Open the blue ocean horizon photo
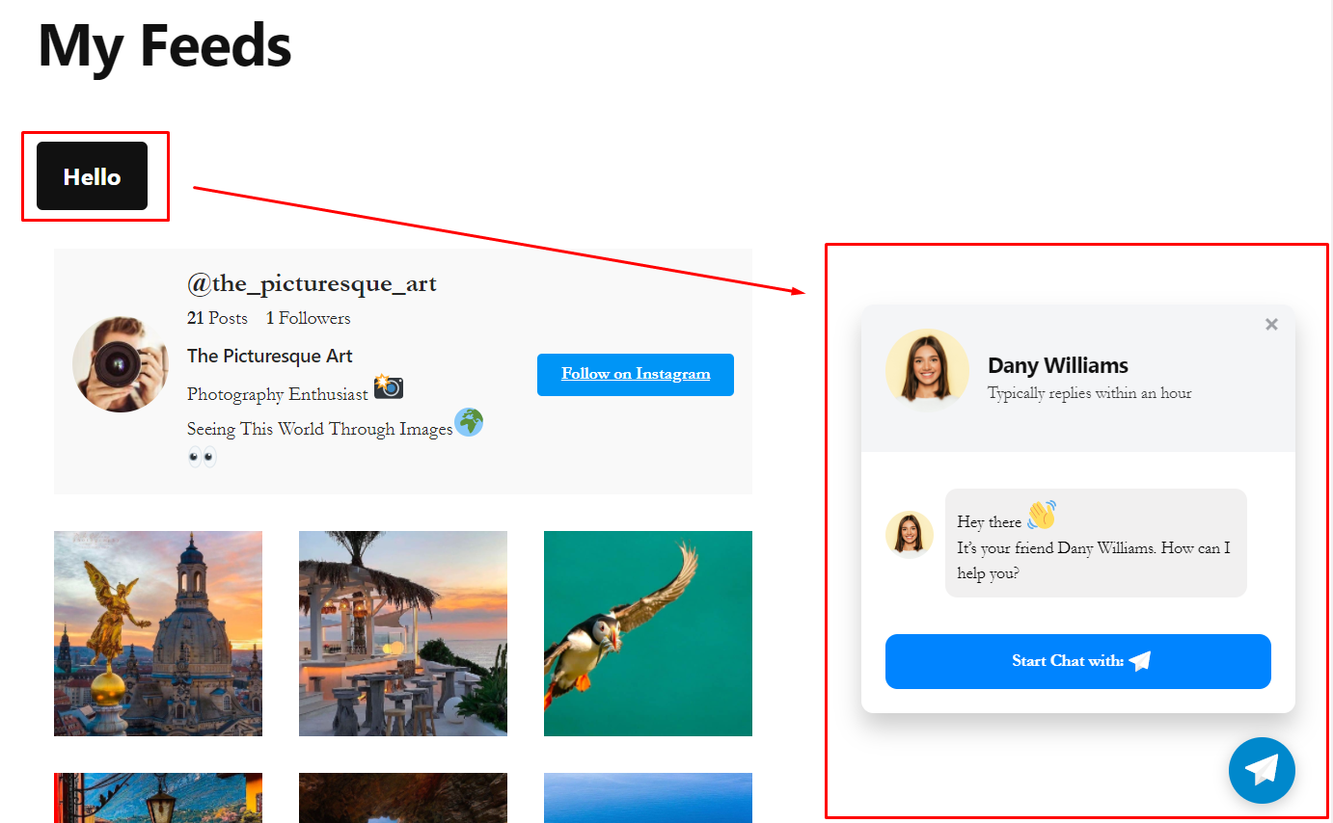 (647, 798)
